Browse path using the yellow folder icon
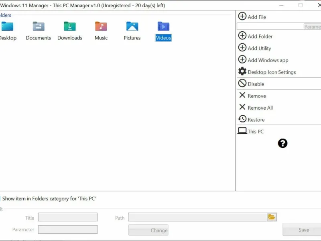The image size is (321, 241). [272, 217]
